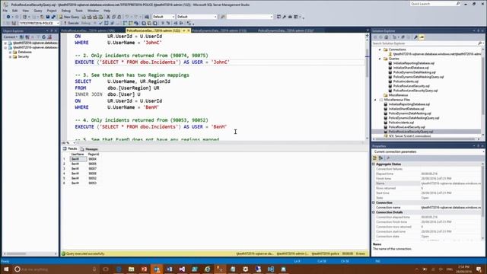Click the refresh icon in Object Explorer toolbar
This screenshot has width=487, height=274.
click(x=43, y=37)
